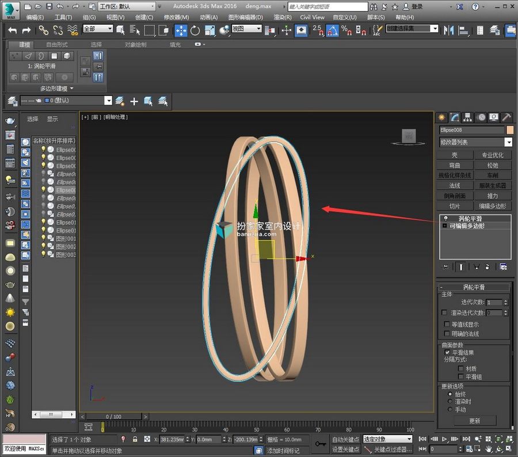Open the 渲染(R) menu
Viewport: 518px width, 457px height.
283,17
